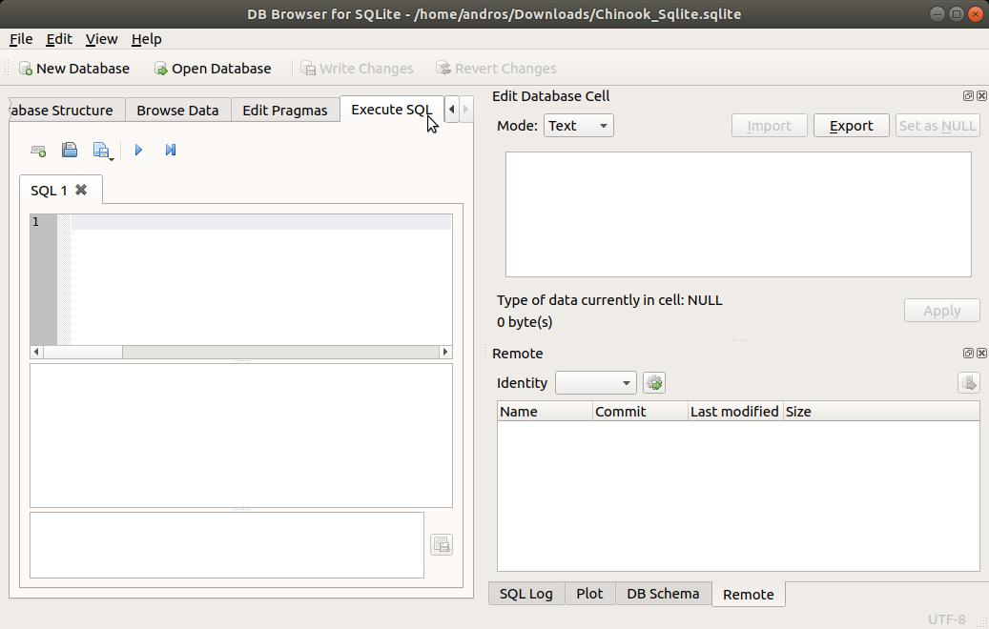This screenshot has height=629, width=989.
Task: Apply changes to the cell
Action: click(x=941, y=310)
